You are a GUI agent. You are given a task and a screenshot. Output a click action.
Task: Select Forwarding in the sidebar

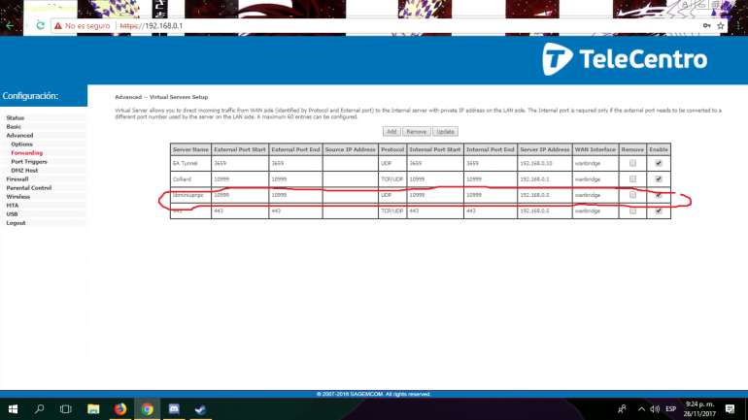click(27, 153)
